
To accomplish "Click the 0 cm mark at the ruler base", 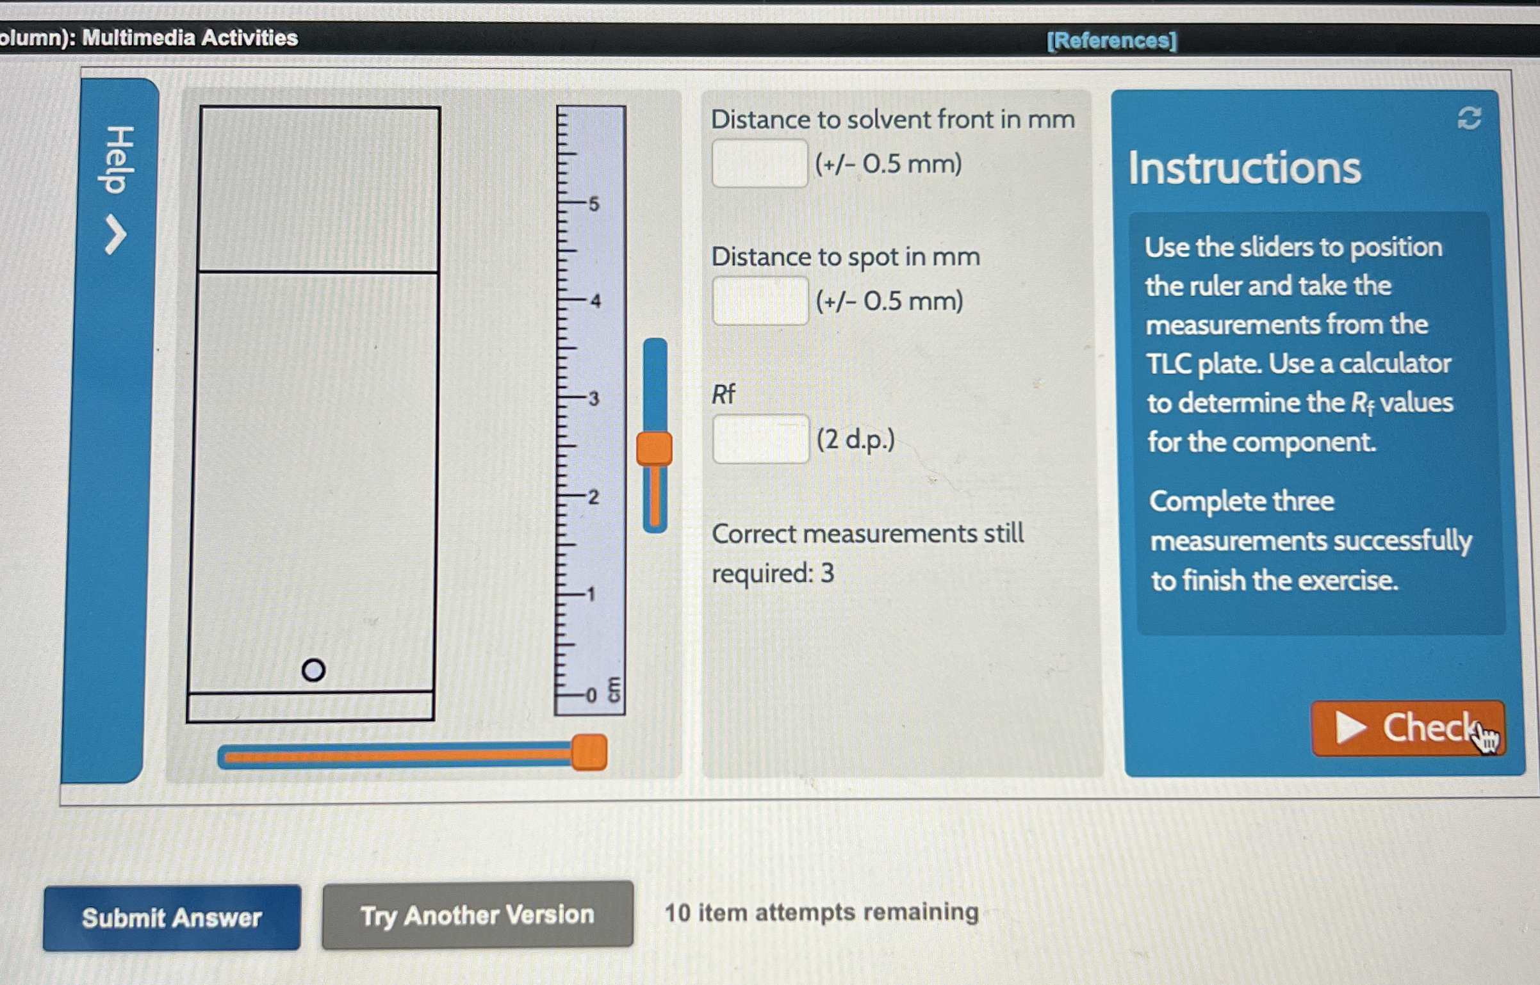I will click(591, 694).
